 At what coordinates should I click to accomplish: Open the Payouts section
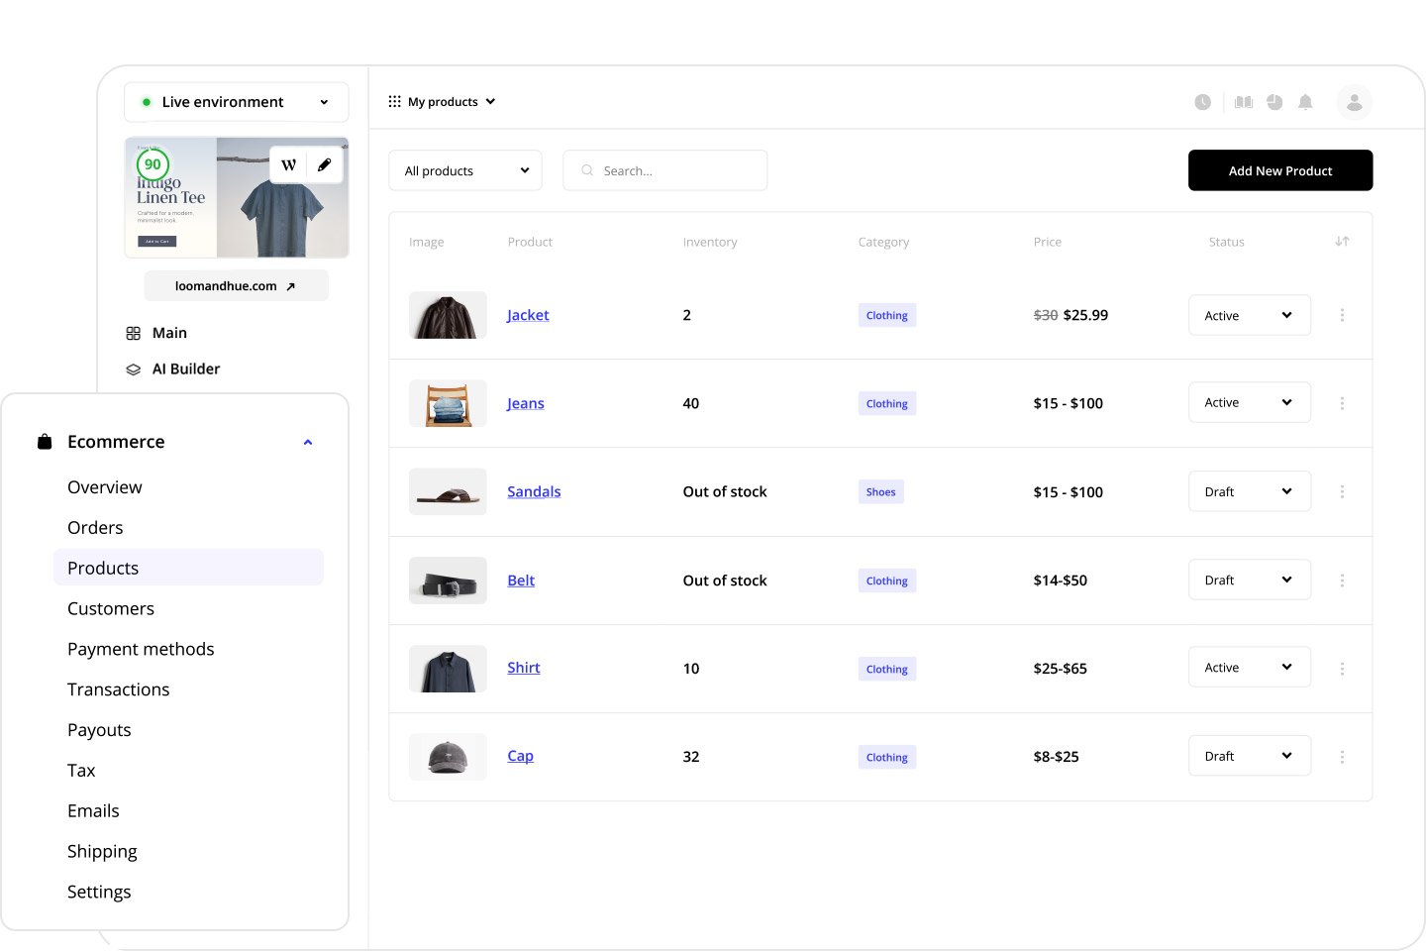tap(99, 730)
